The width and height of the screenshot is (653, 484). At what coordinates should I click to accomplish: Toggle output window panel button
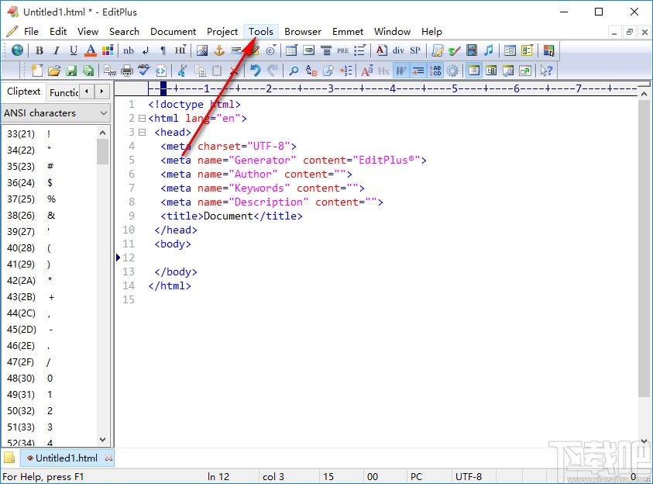coord(508,71)
